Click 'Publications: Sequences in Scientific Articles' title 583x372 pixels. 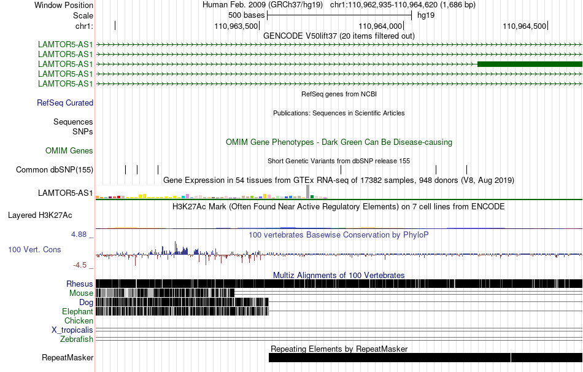point(339,113)
